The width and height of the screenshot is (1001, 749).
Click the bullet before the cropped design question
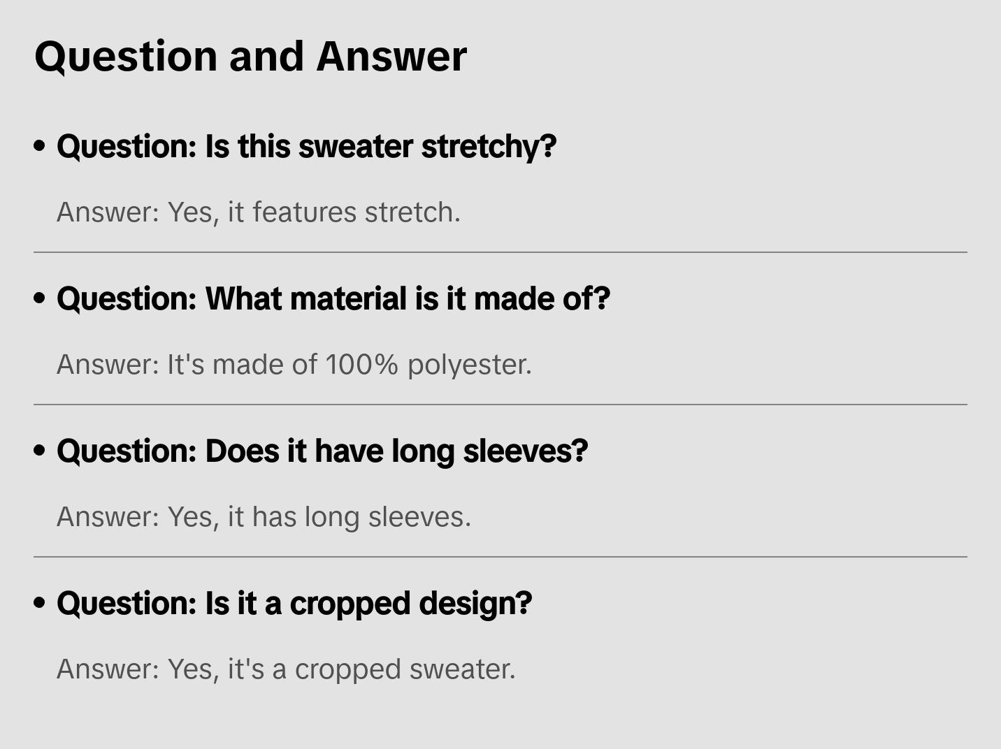(40, 603)
